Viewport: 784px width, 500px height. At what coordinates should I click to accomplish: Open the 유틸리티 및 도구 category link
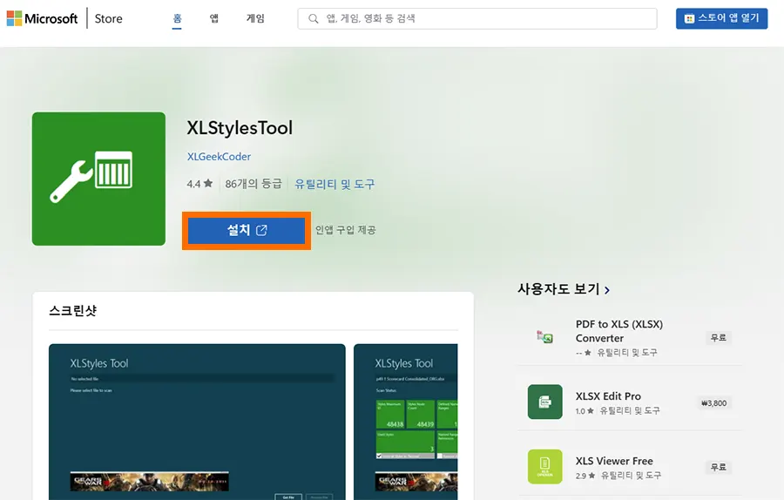335,184
